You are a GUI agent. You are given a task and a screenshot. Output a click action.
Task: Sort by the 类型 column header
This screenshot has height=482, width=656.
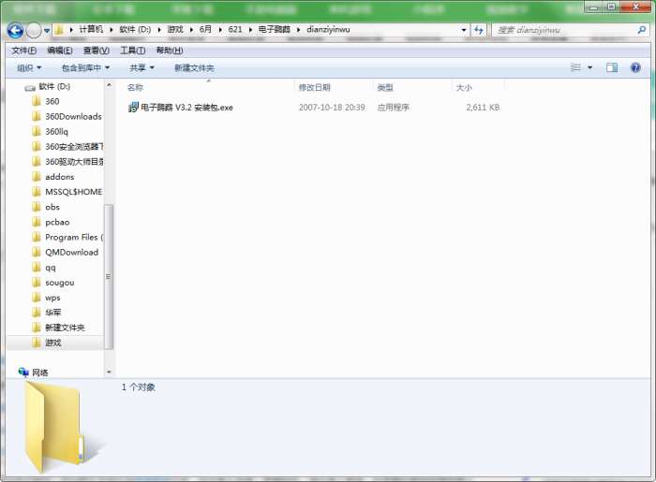pos(385,87)
